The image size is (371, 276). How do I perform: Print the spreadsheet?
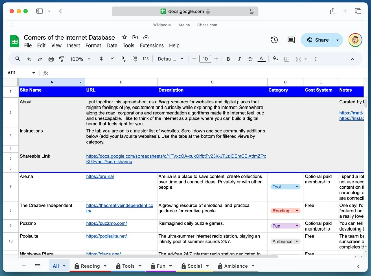click(x=51, y=59)
